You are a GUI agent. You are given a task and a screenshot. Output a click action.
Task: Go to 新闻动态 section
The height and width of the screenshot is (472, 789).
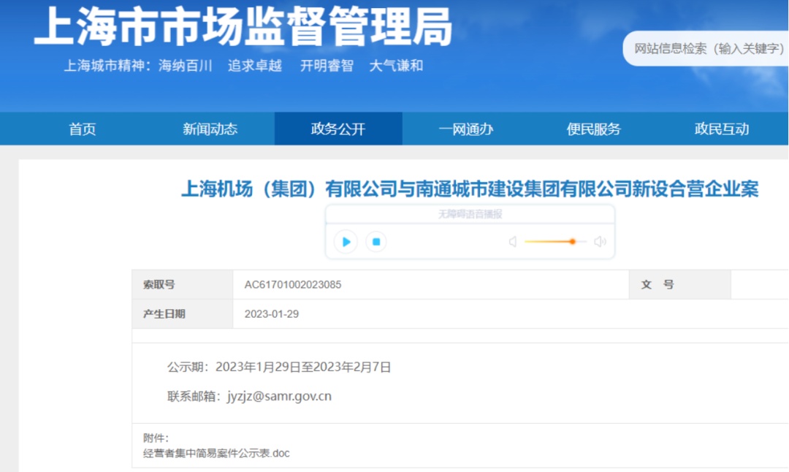pos(210,129)
